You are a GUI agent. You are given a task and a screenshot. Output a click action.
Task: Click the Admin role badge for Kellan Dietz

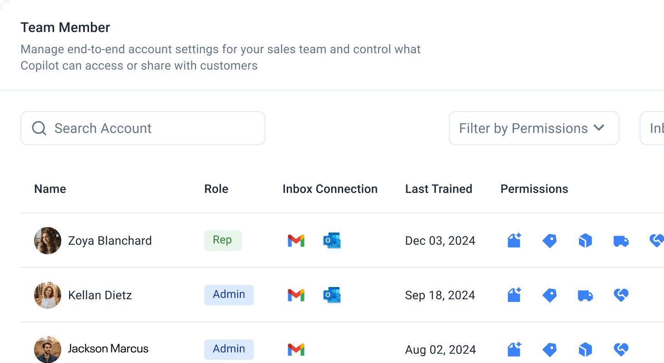pyautogui.click(x=229, y=295)
